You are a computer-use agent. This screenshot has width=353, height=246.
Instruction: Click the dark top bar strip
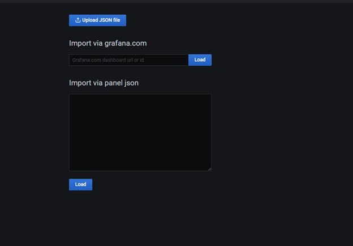pos(176,2)
